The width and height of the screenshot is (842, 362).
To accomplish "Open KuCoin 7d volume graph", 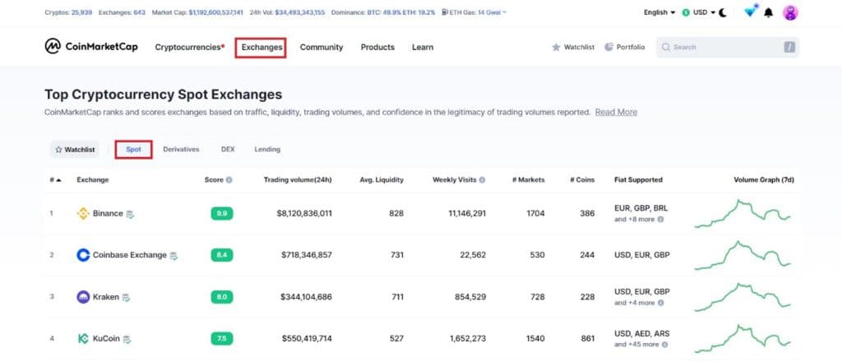I will point(743,339).
